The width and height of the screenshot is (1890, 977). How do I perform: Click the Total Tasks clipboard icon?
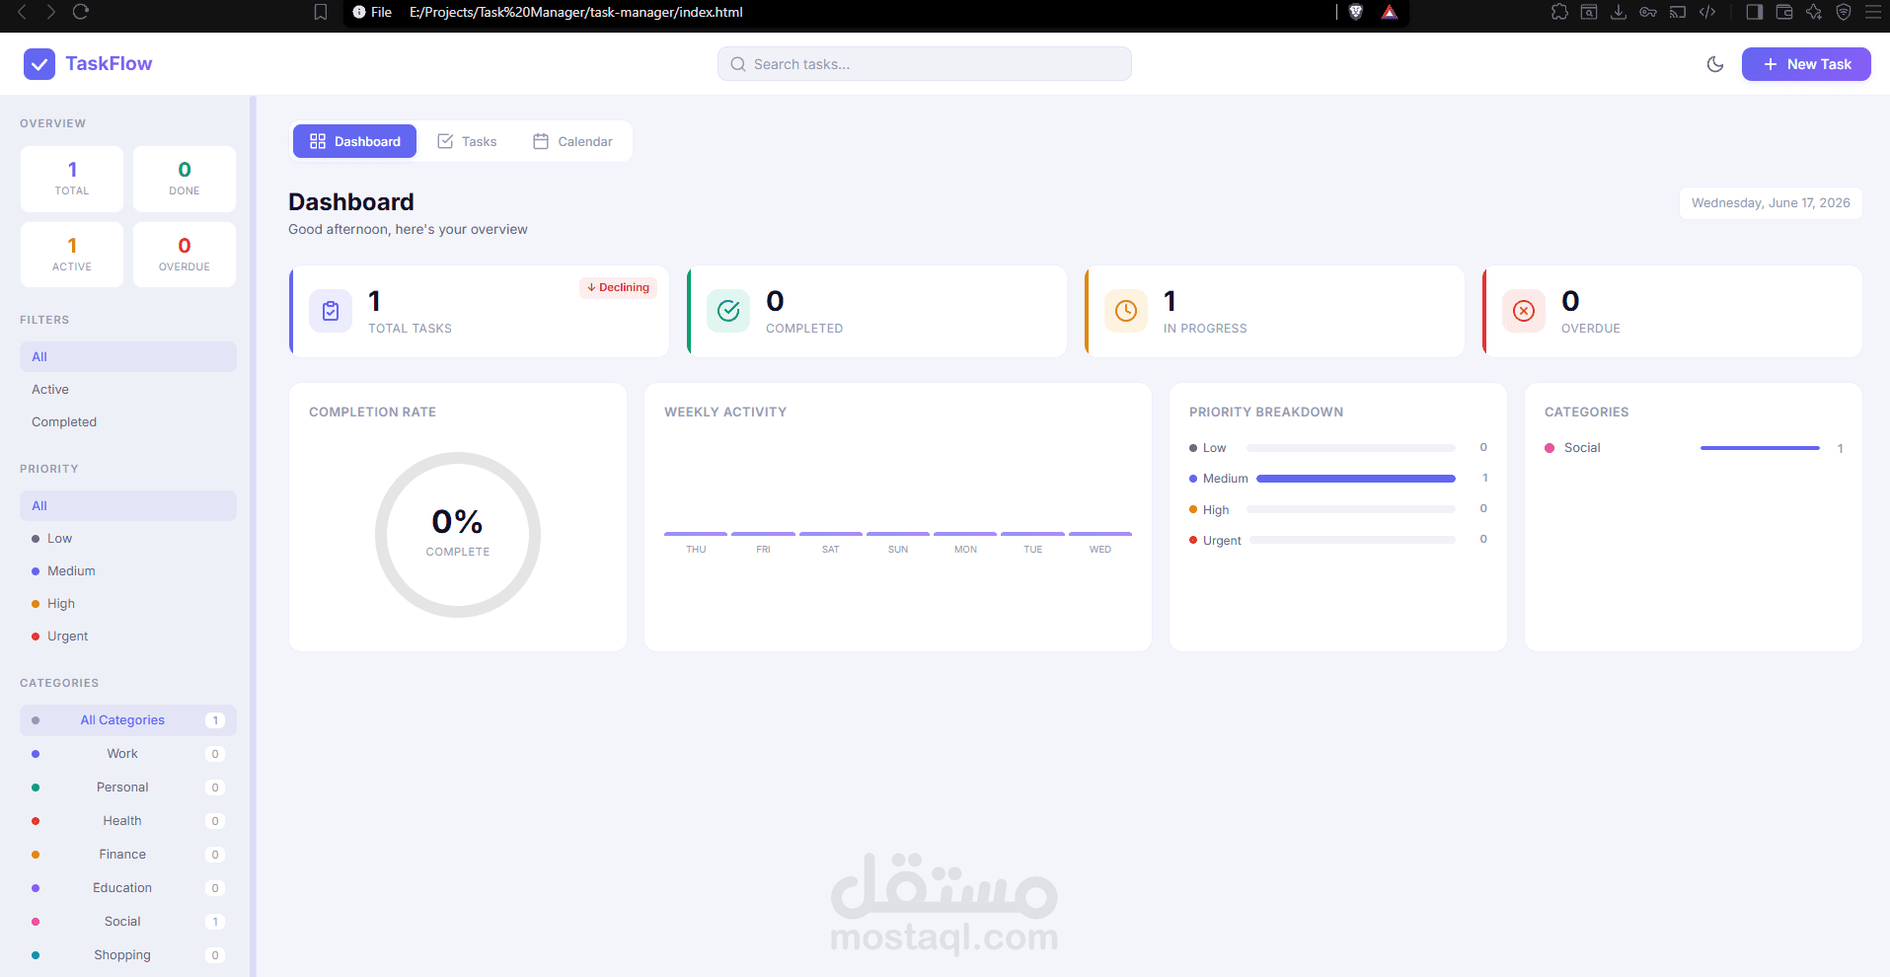point(331,311)
